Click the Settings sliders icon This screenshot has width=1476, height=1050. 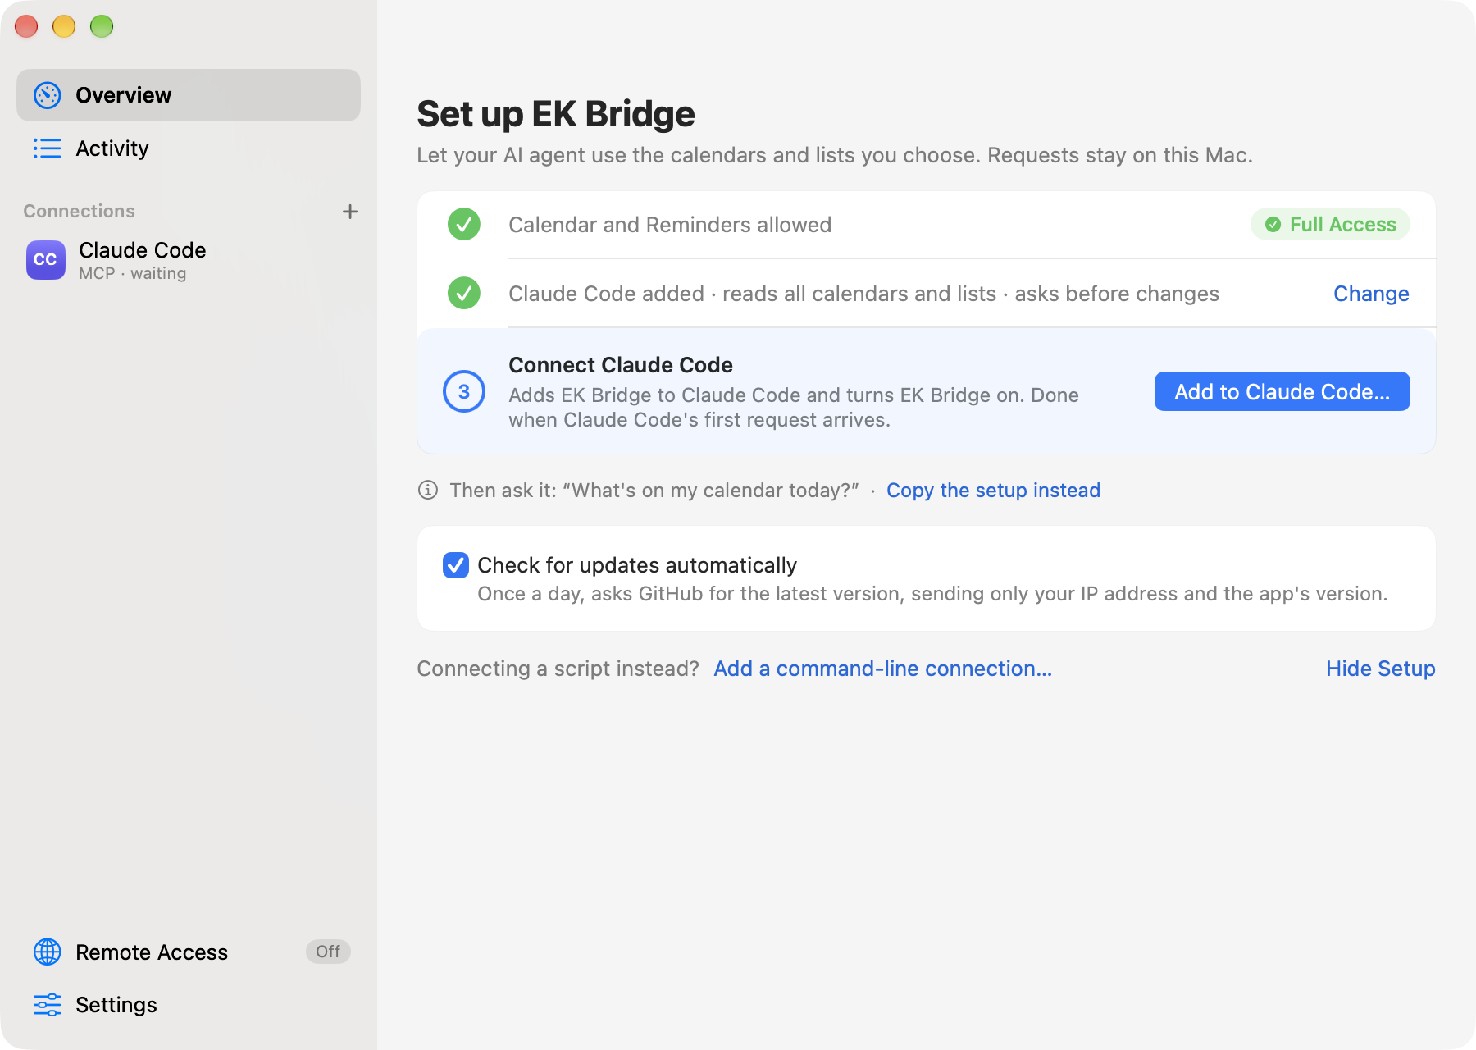pyautogui.click(x=48, y=1005)
